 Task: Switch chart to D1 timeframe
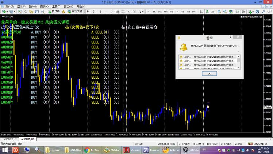pyautogui.click(x=182, y=12)
